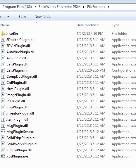Click the InventorPlugin.dll file name
This screenshot has height=168, width=136.
point(20,113)
